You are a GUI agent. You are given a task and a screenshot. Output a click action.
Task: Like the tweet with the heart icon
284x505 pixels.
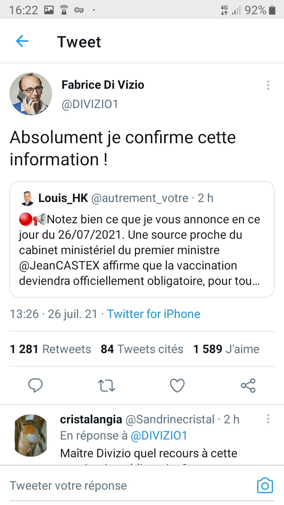177,385
